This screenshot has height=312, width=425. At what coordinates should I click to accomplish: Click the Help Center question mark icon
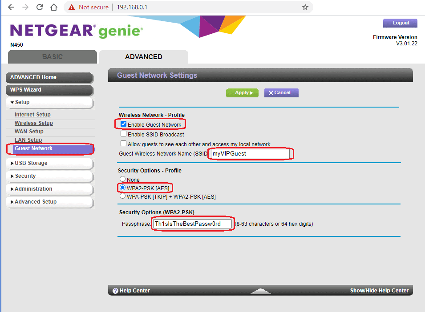pyautogui.click(x=115, y=291)
